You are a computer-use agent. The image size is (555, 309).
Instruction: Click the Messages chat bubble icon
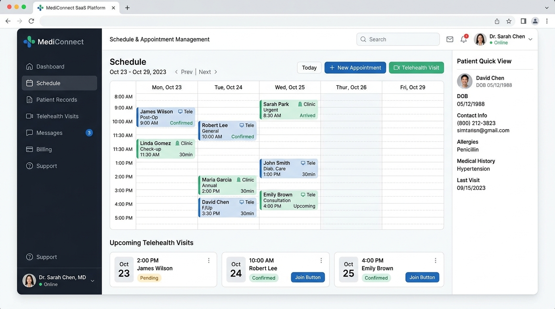tap(29, 132)
